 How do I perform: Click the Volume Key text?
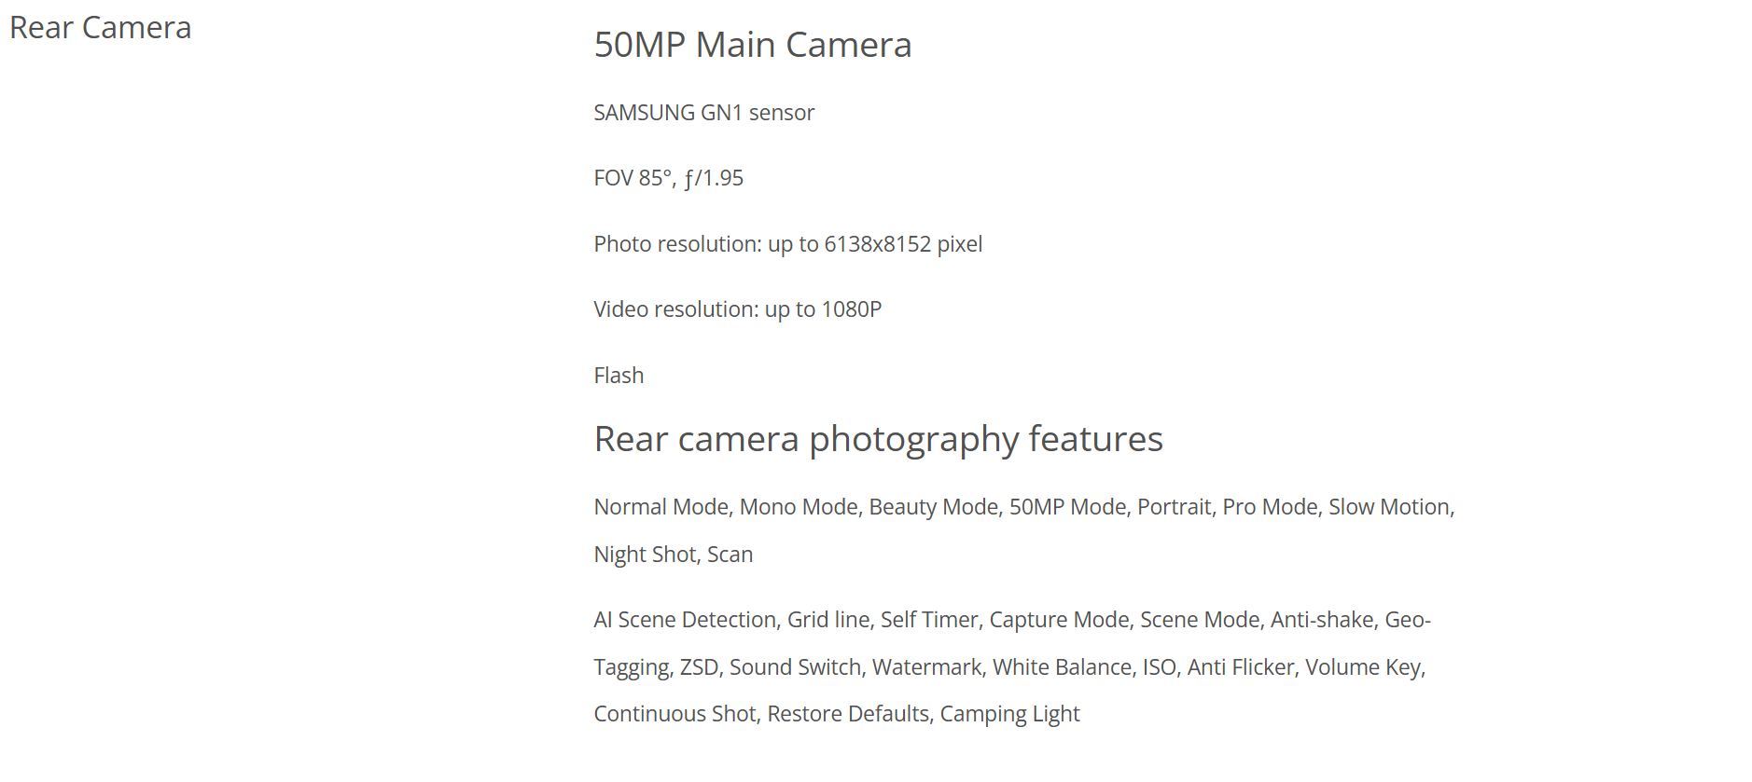(1364, 667)
